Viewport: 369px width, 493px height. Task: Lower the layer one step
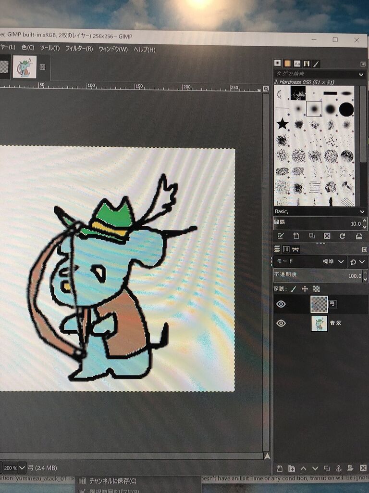click(x=315, y=468)
